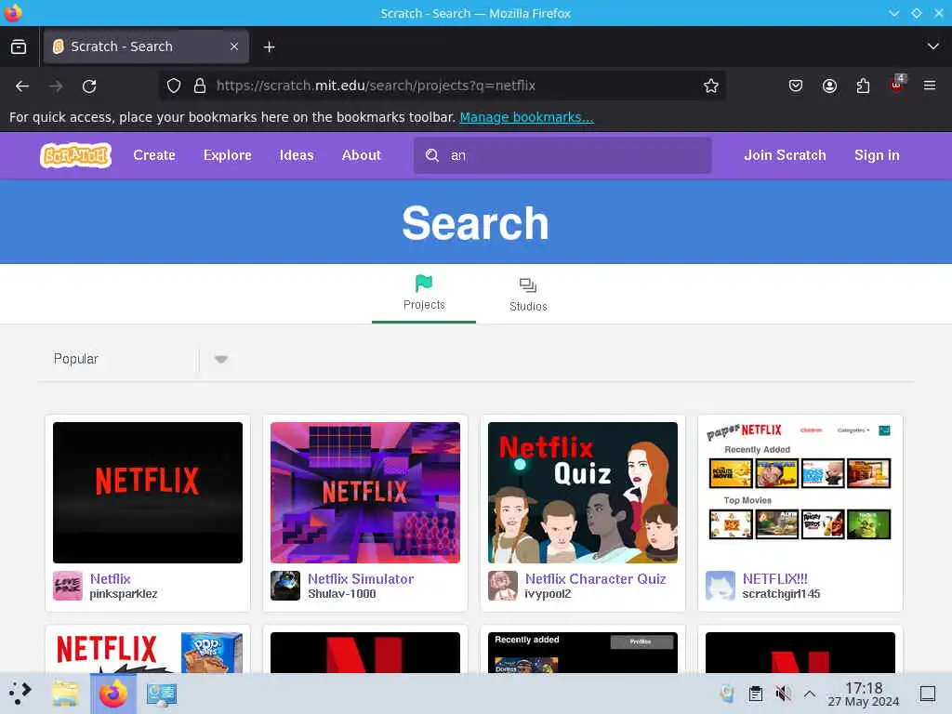Viewport: 952px width, 714px height.
Task: Click the padlock site security icon
Action: pyautogui.click(x=200, y=86)
